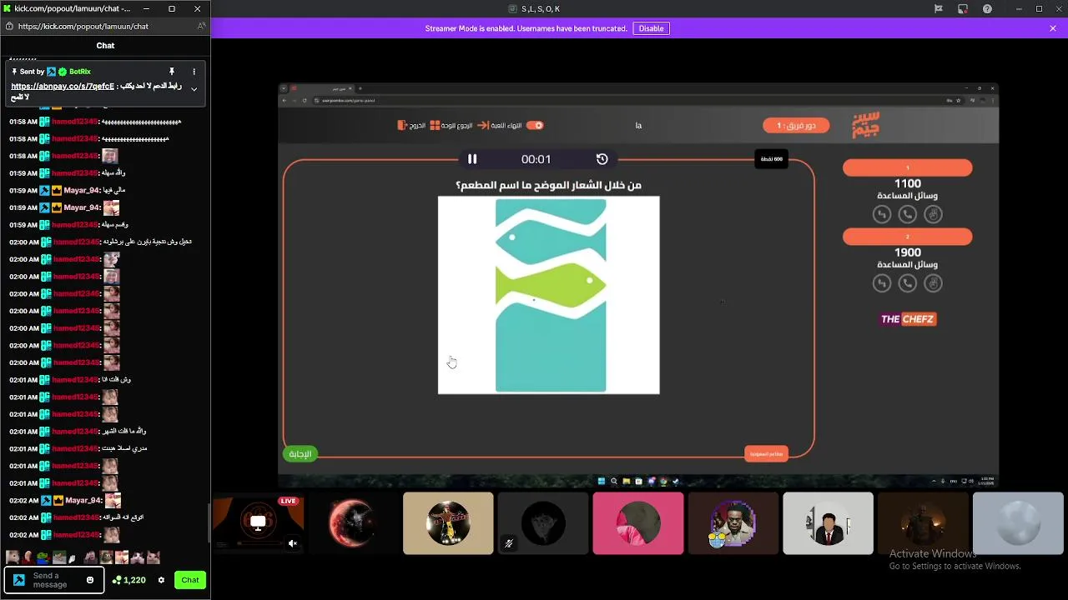Image resolution: width=1068 pixels, height=600 pixels.
Task: Click the stream screen icon on the LIVE tile
Action: [x=258, y=522]
